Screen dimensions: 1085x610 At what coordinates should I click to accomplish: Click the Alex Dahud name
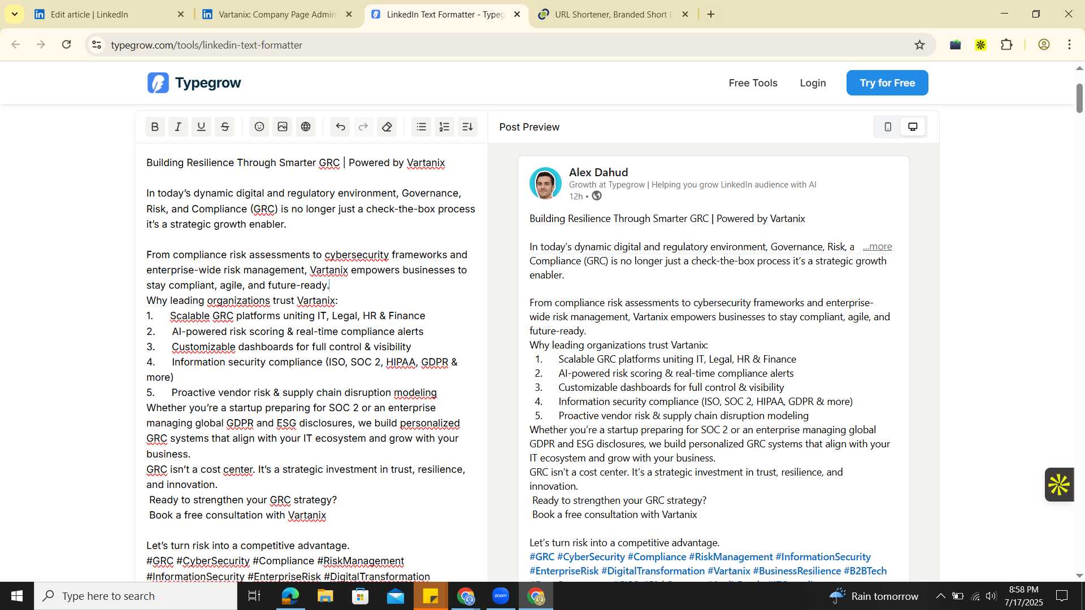pos(598,172)
